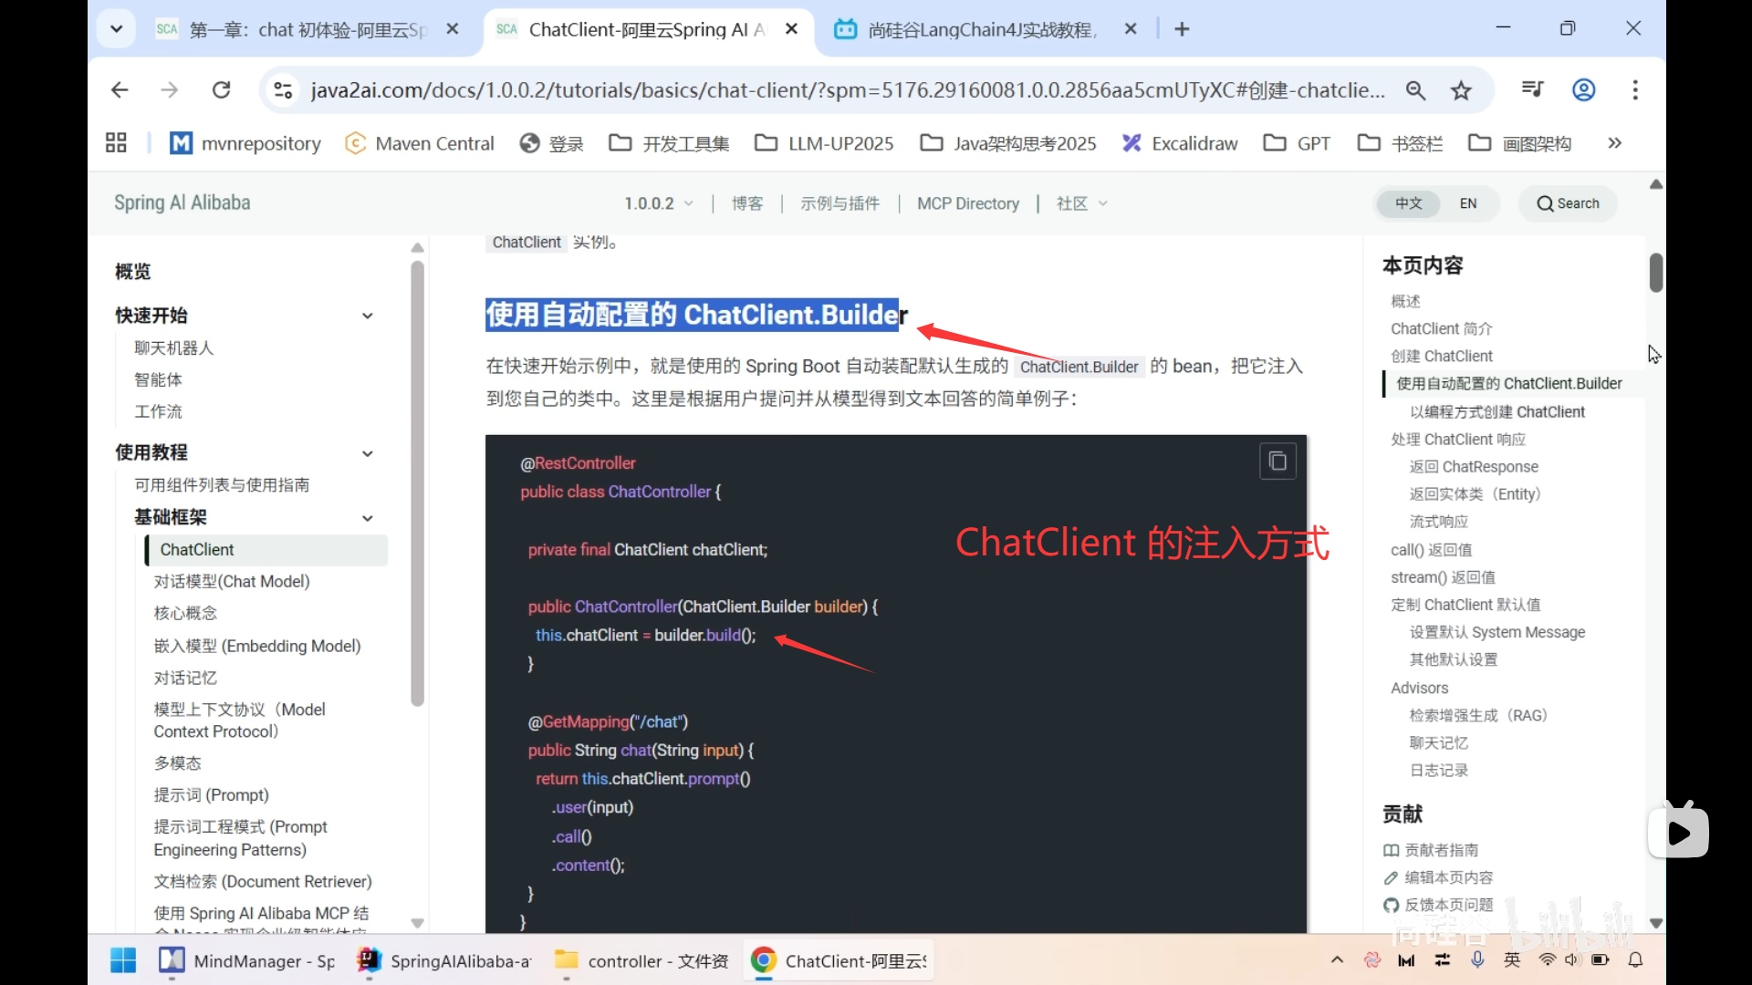Click the floating video play button
This screenshot has height=985, width=1752.
(1678, 832)
